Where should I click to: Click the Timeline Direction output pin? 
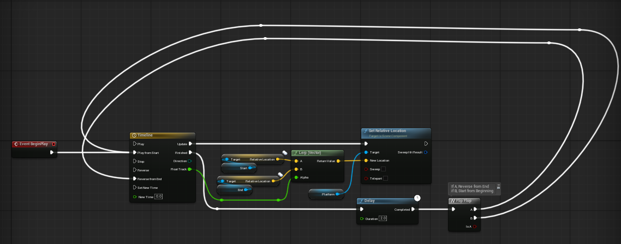coord(190,161)
